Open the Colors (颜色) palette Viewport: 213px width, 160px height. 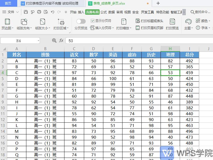pos(204,21)
